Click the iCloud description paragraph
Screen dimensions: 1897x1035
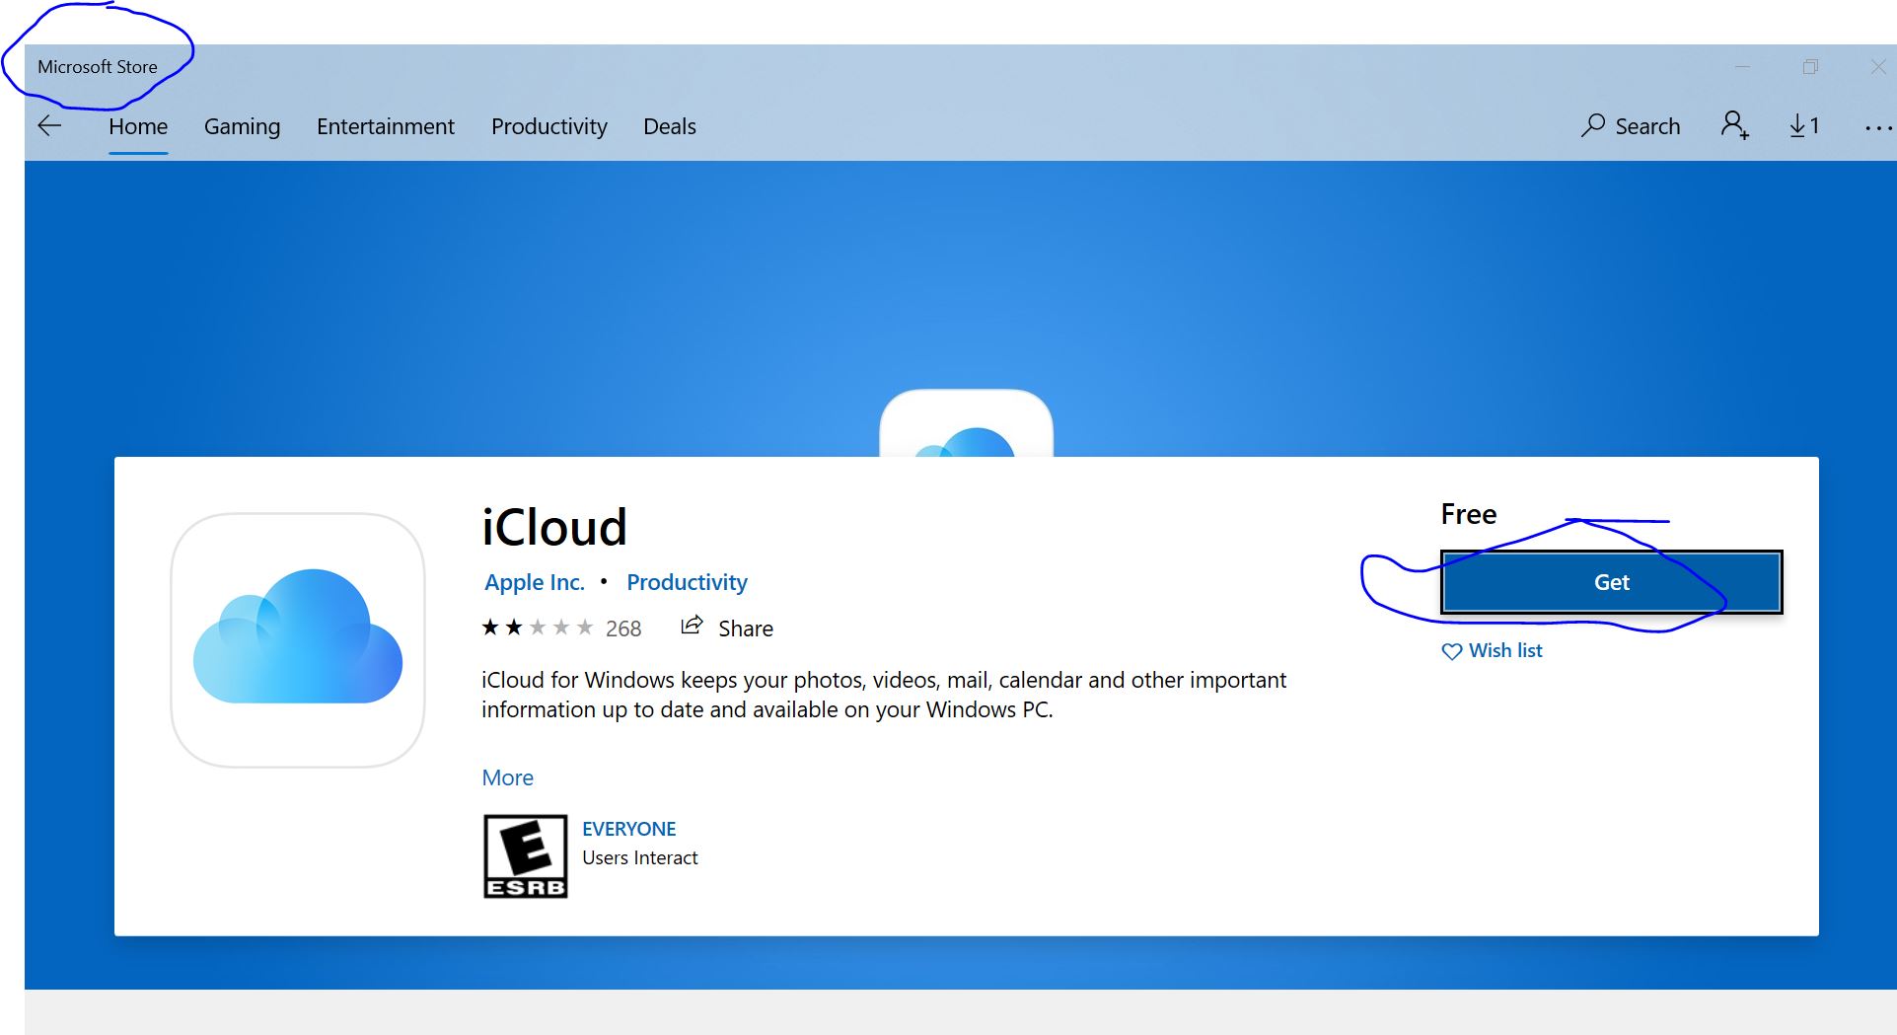pos(884,695)
